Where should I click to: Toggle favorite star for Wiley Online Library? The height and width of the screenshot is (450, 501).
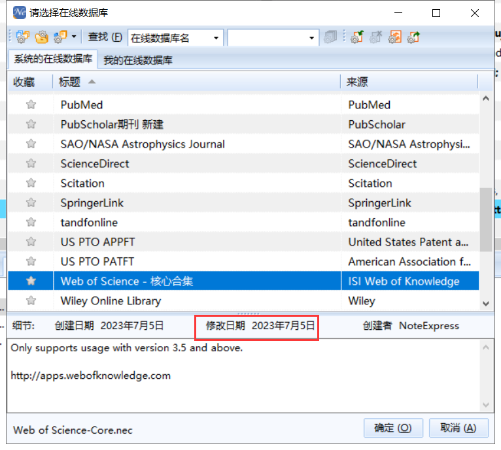point(31,300)
